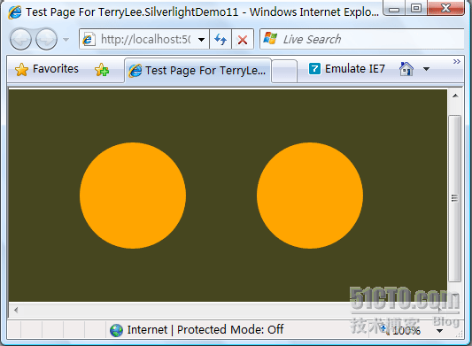Expand the address bar URL dropdown arrow
The image size is (472, 346).
201,40
